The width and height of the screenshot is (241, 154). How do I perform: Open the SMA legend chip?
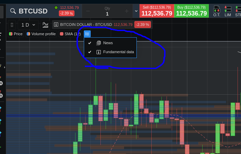(70, 34)
